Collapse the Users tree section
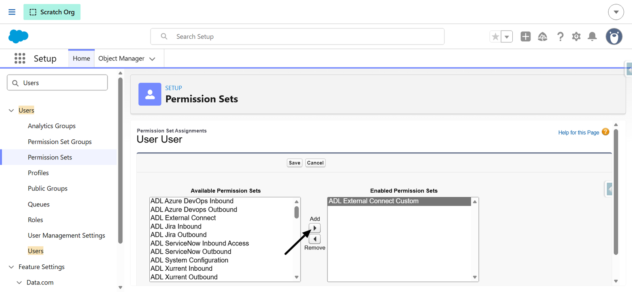Image resolution: width=632 pixels, height=292 pixels. pyautogui.click(x=11, y=110)
